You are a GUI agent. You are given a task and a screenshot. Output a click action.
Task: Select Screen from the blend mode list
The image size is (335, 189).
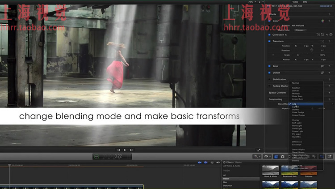point(295,109)
